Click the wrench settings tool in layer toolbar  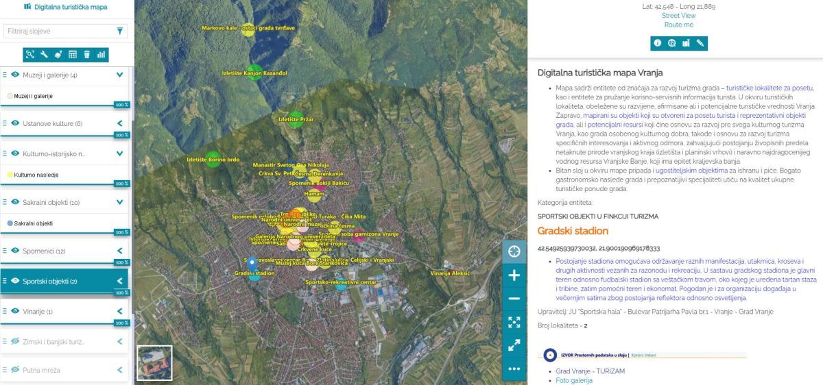[x=44, y=54]
